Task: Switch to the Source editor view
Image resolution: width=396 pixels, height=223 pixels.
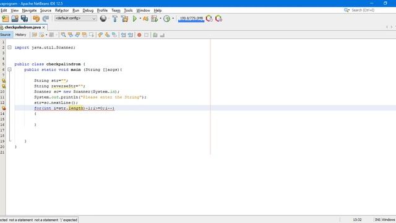Action: tap(6, 35)
